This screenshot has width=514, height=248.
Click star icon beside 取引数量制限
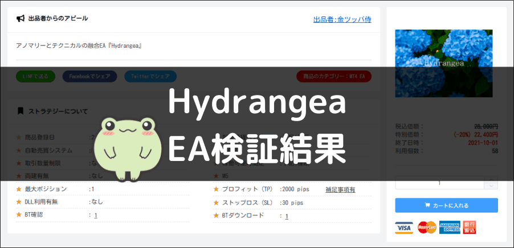coord(19,163)
